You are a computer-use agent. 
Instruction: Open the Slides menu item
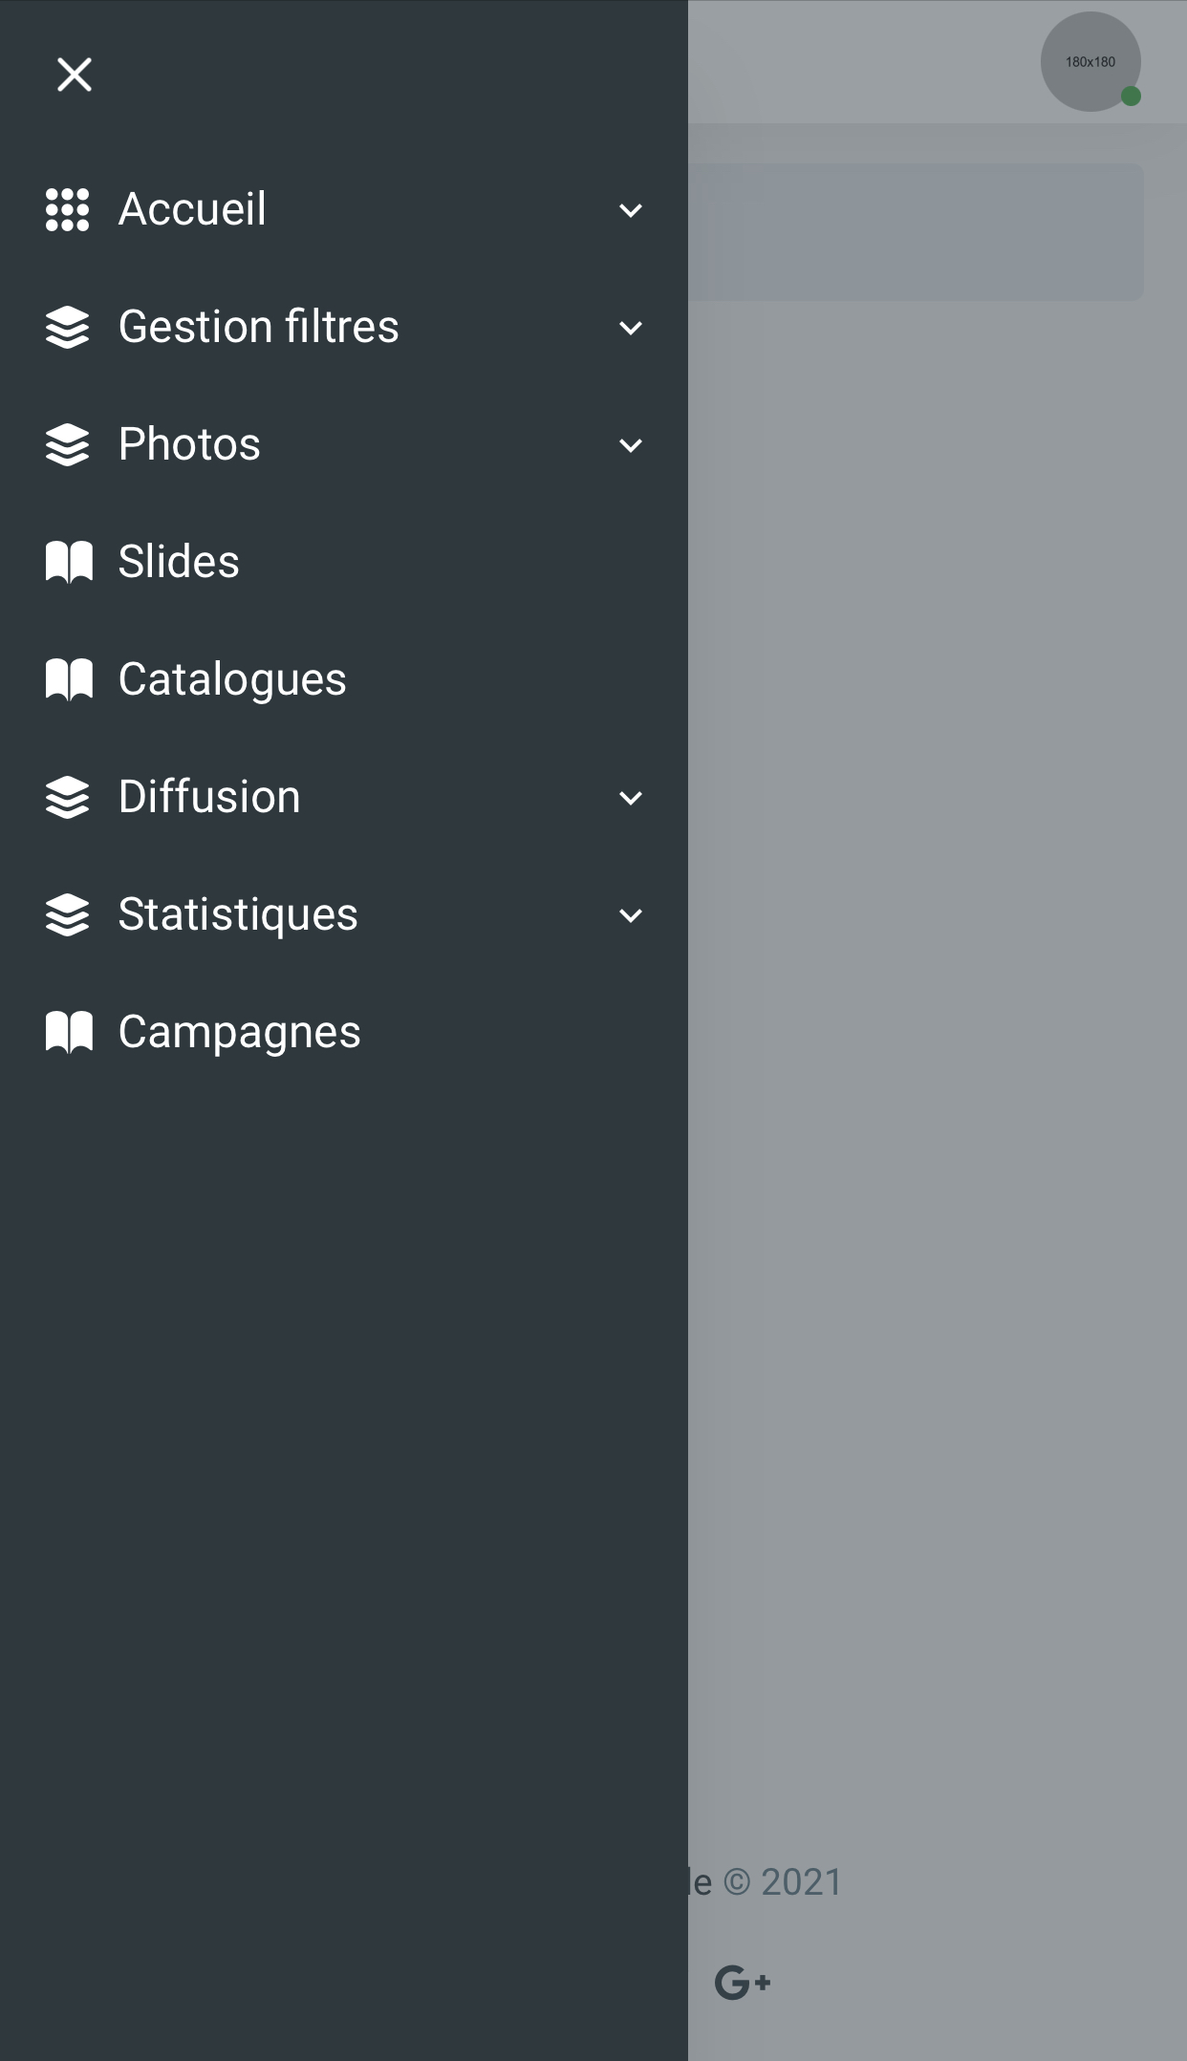click(344, 562)
